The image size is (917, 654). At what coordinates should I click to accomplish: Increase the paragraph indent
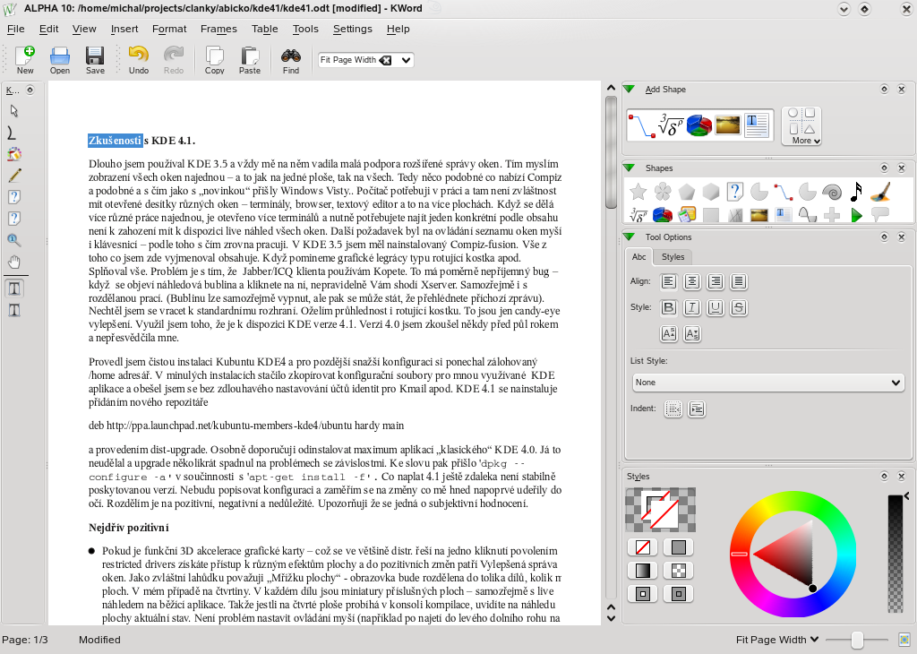[697, 409]
